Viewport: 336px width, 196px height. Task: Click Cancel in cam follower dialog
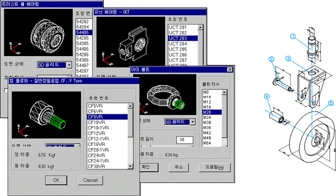pos(91,180)
